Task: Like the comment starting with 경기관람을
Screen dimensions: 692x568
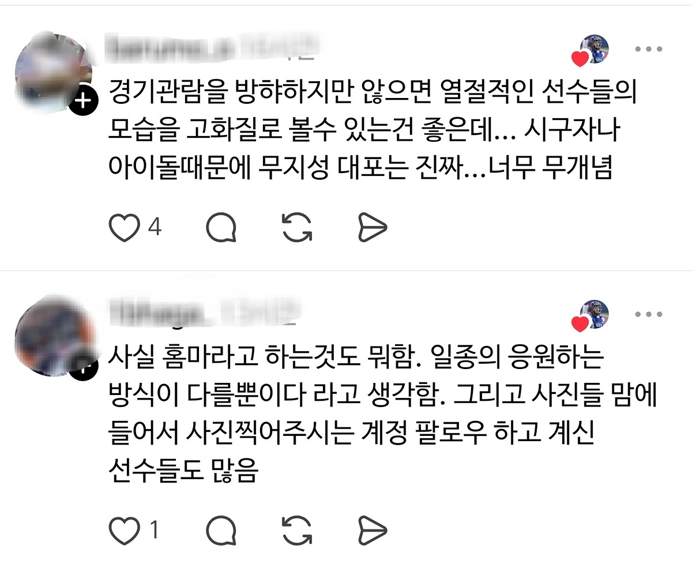Action: click(x=125, y=228)
